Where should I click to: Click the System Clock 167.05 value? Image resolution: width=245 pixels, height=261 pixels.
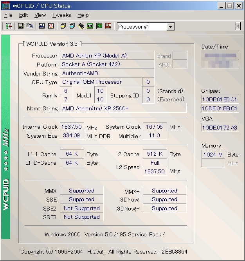click(x=155, y=127)
